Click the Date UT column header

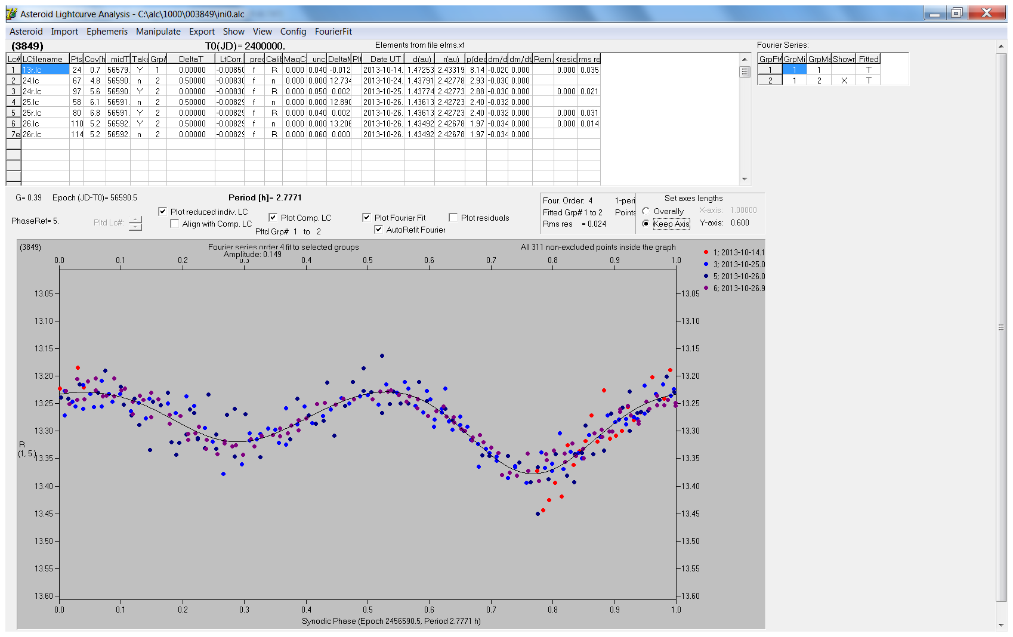383,59
